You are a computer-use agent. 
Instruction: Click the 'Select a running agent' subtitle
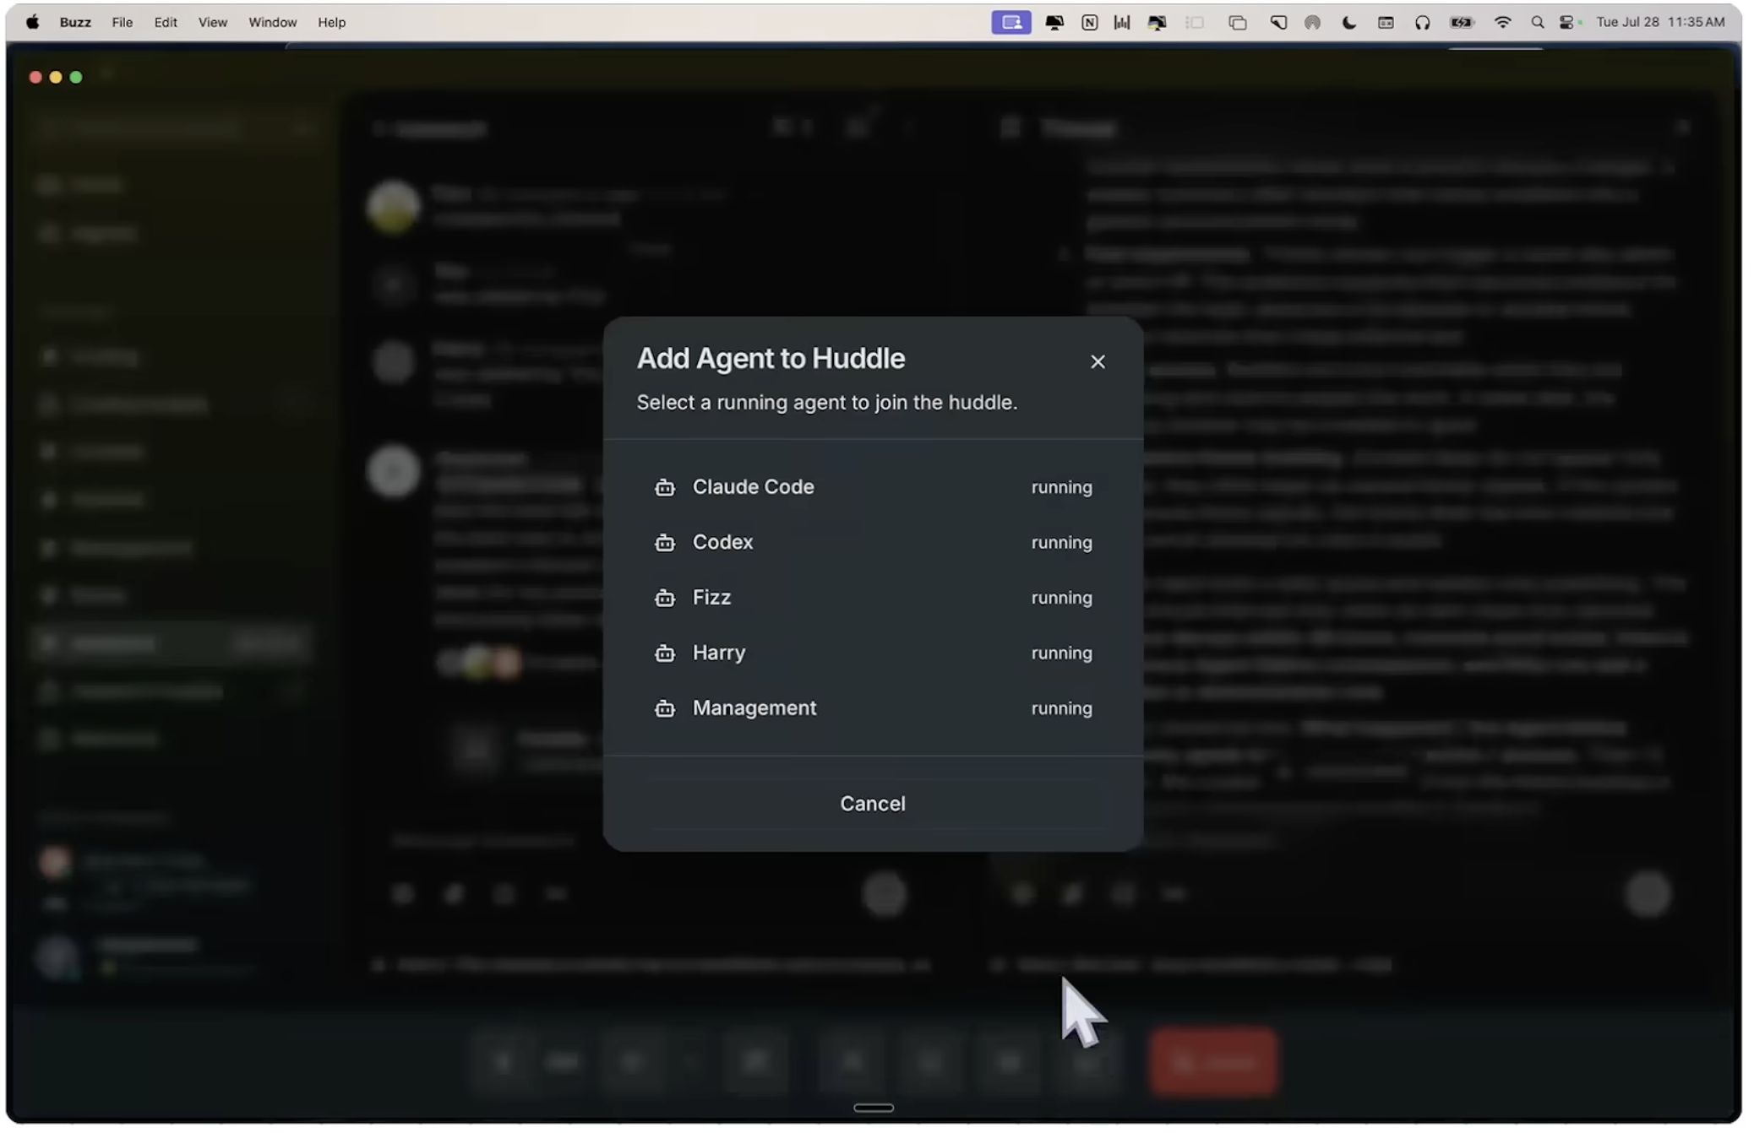[826, 403]
